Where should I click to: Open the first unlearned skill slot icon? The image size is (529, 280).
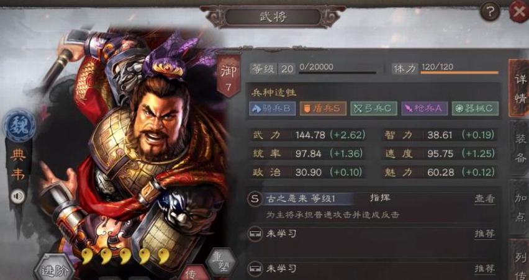[255, 233]
